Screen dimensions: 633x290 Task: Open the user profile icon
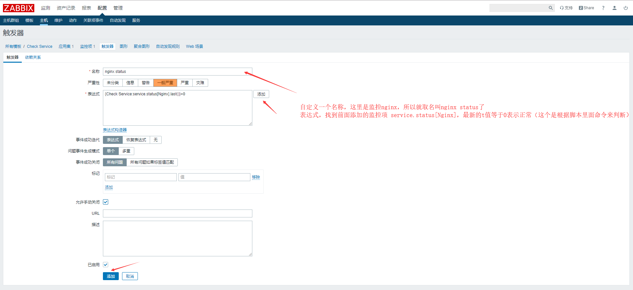[614, 8]
